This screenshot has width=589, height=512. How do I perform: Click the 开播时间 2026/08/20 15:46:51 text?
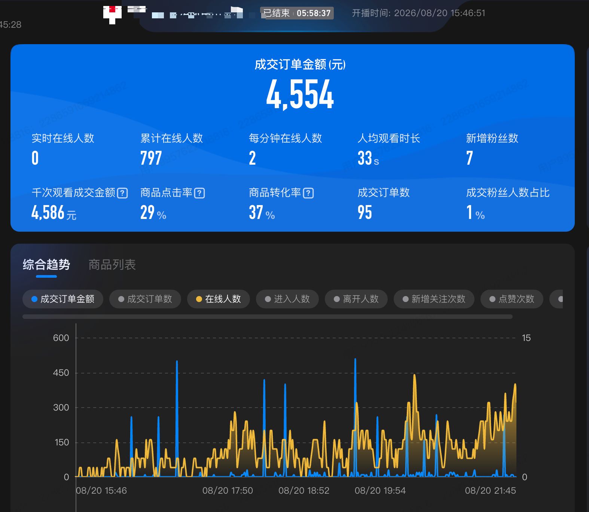click(x=418, y=13)
